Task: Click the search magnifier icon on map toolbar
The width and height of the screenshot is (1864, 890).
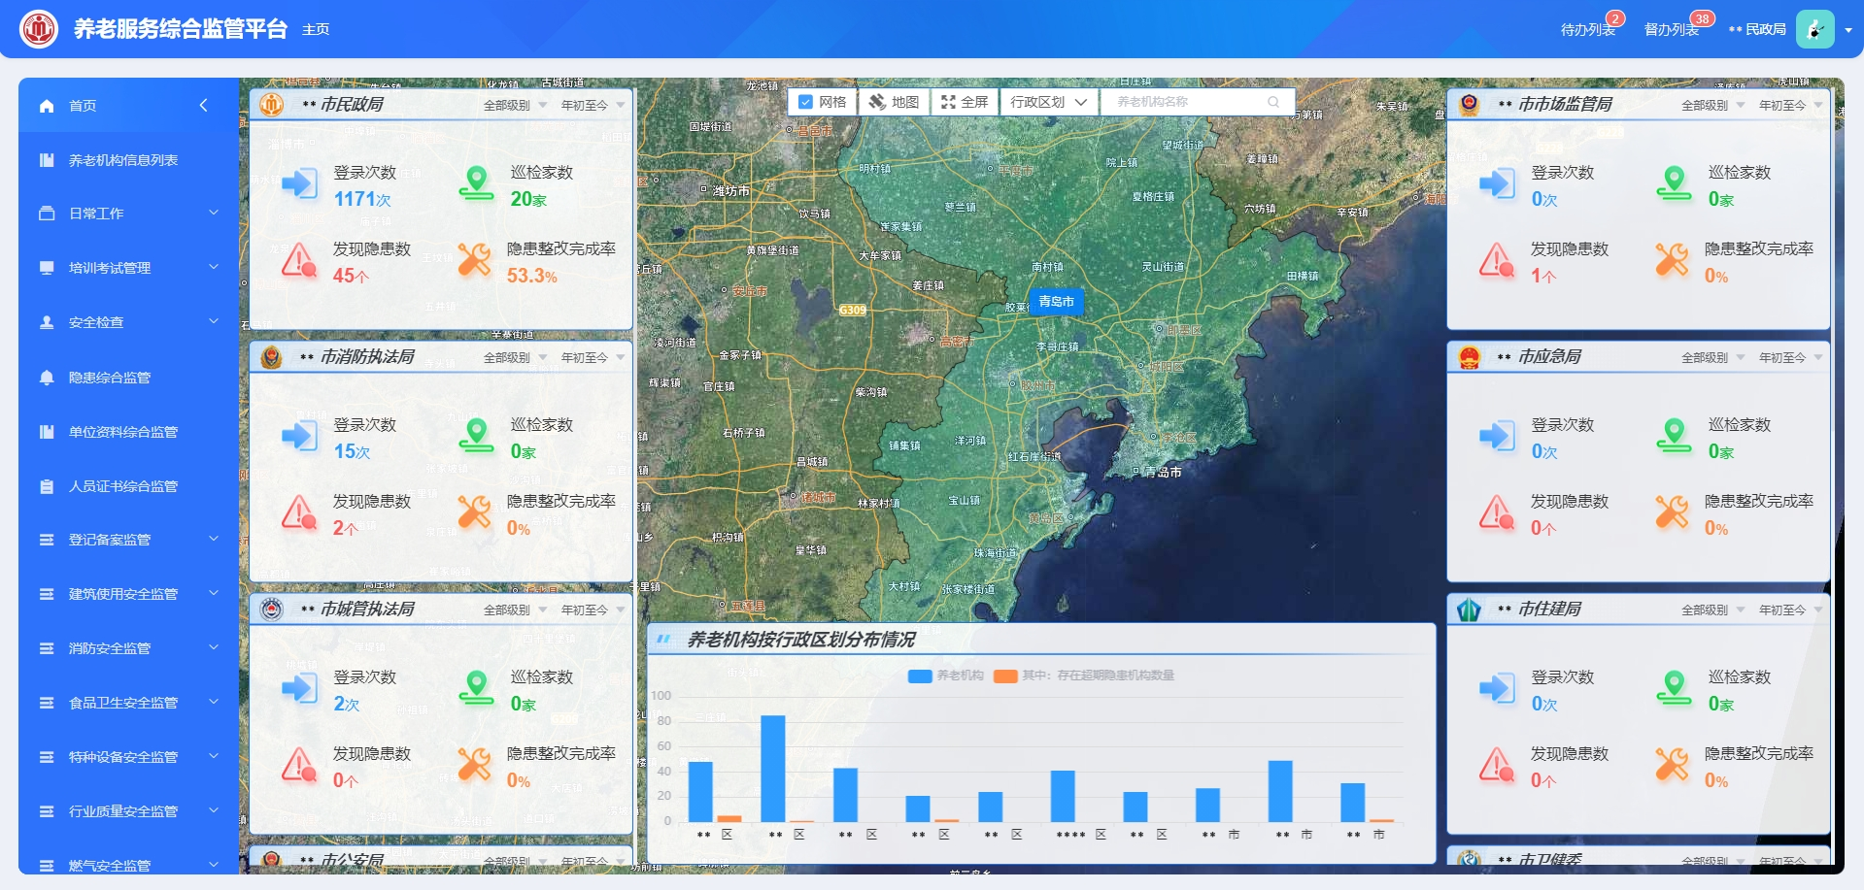Action: [x=1273, y=102]
